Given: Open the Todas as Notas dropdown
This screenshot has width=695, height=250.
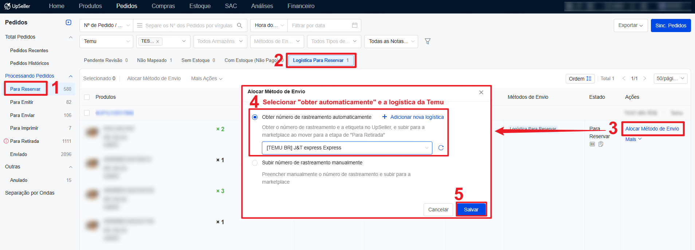Looking at the screenshot, I should point(391,41).
